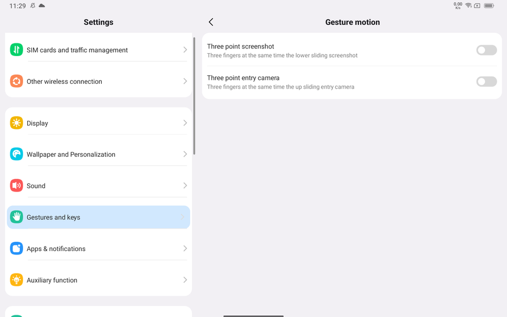Viewport: 507px width, 317px height.
Task: Expand the Sound row chevron
Action: (x=185, y=186)
